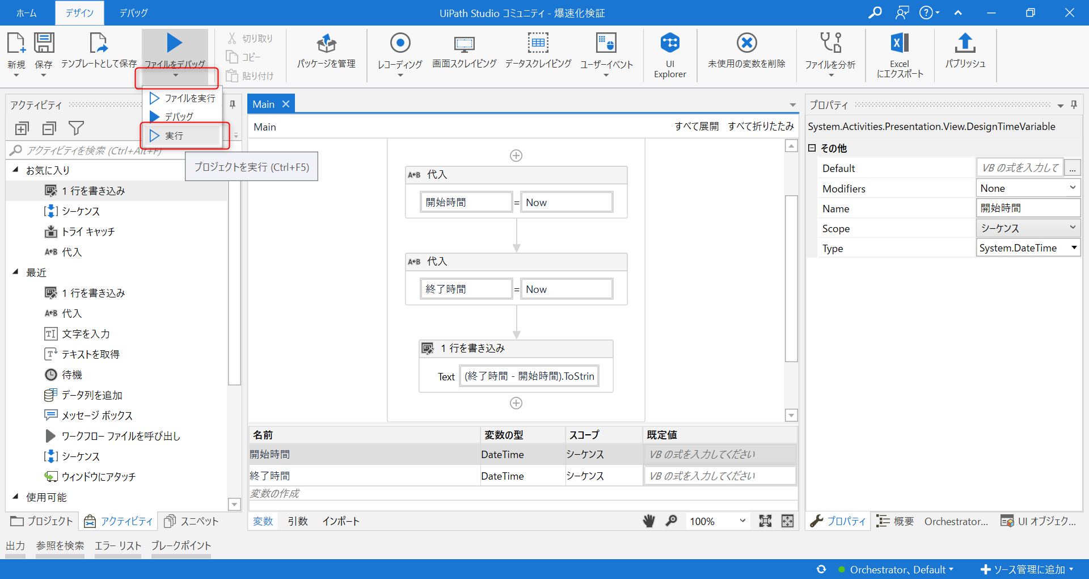This screenshot has height=579, width=1089.
Task: Open the ファイルをデバッグ dropdown arrow
Action: [175, 75]
